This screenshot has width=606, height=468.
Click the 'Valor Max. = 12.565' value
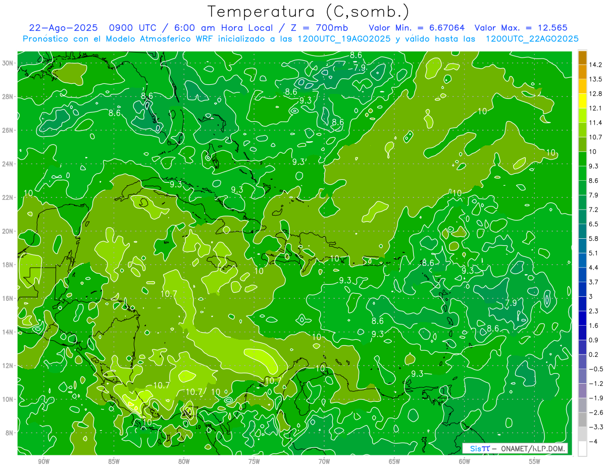pyautogui.click(x=522, y=28)
